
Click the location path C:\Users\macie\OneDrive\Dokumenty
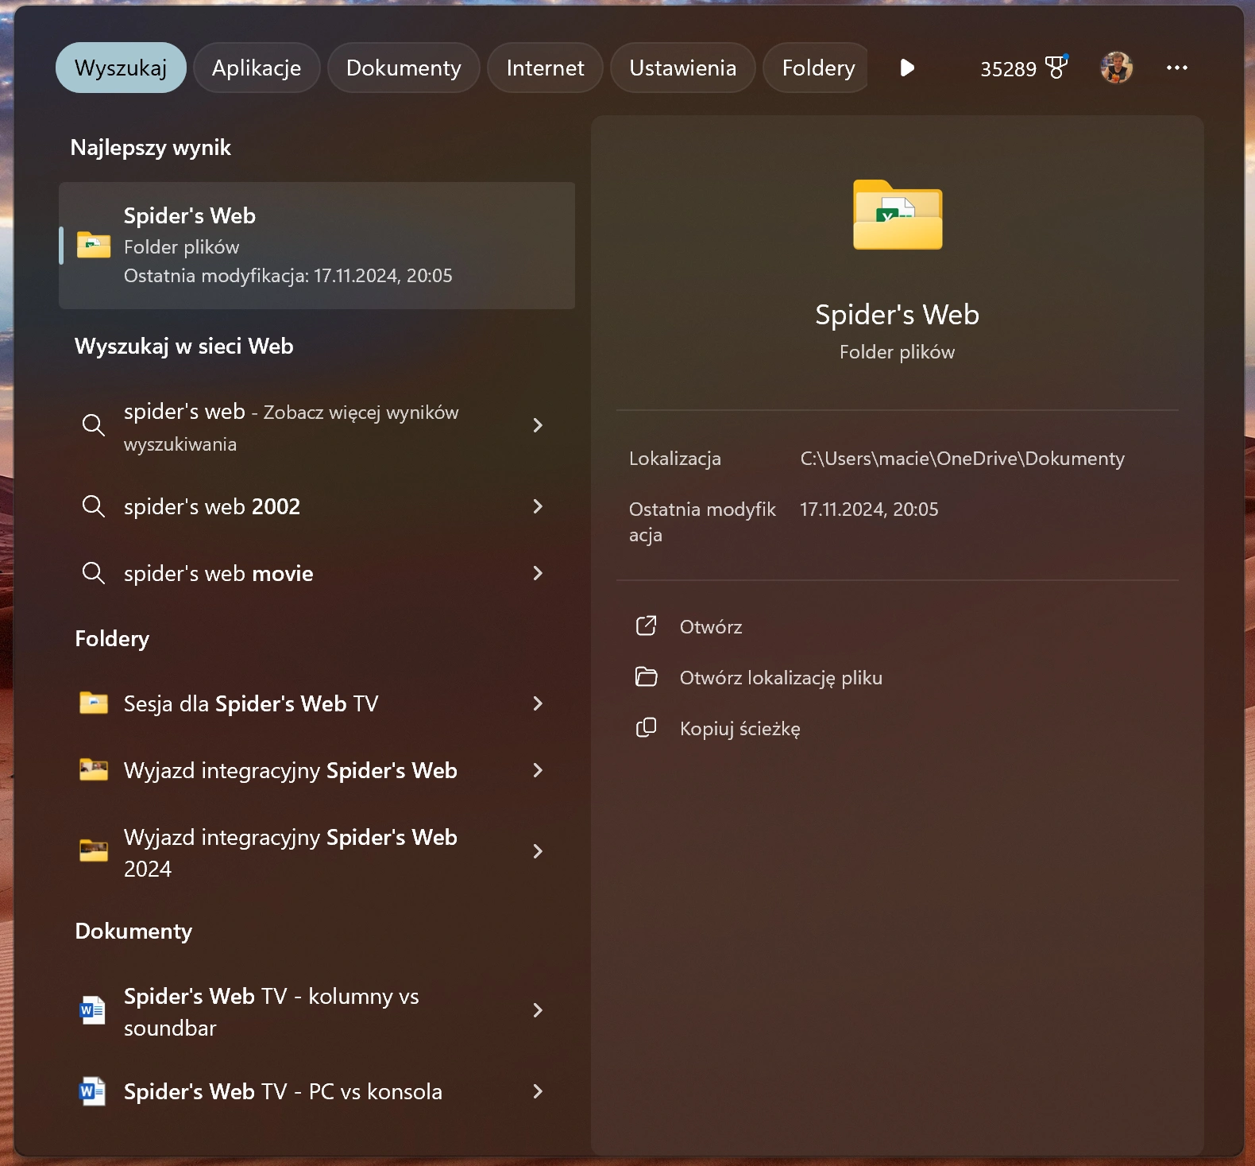(x=963, y=459)
